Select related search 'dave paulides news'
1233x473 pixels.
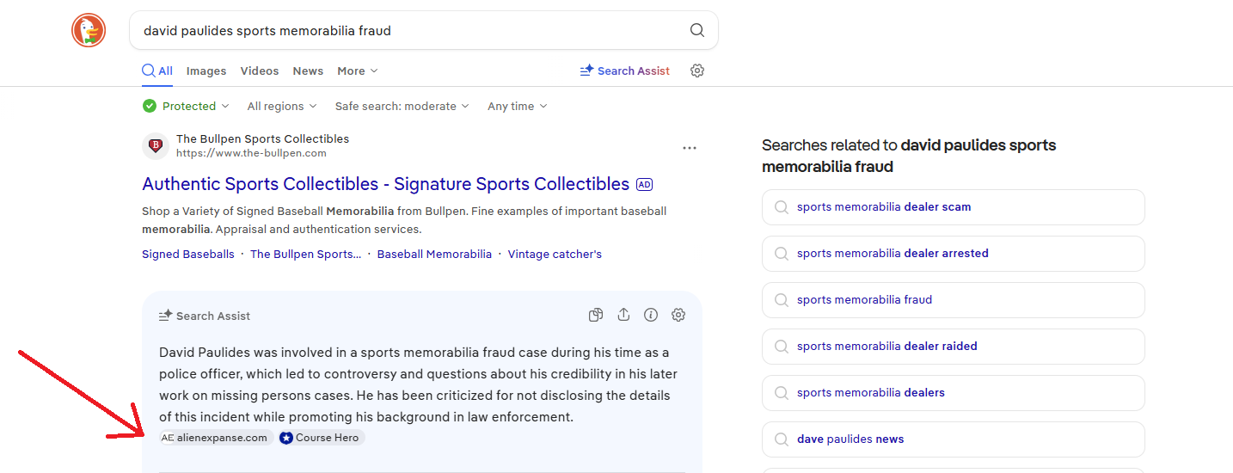click(954, 439)
